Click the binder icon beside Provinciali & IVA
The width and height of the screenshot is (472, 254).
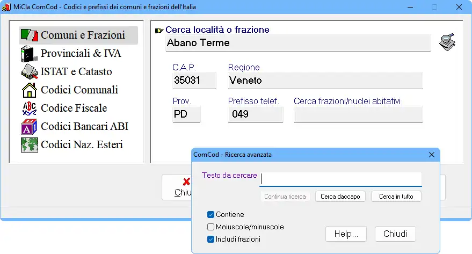pyautogui.click(x=29, y=54)
